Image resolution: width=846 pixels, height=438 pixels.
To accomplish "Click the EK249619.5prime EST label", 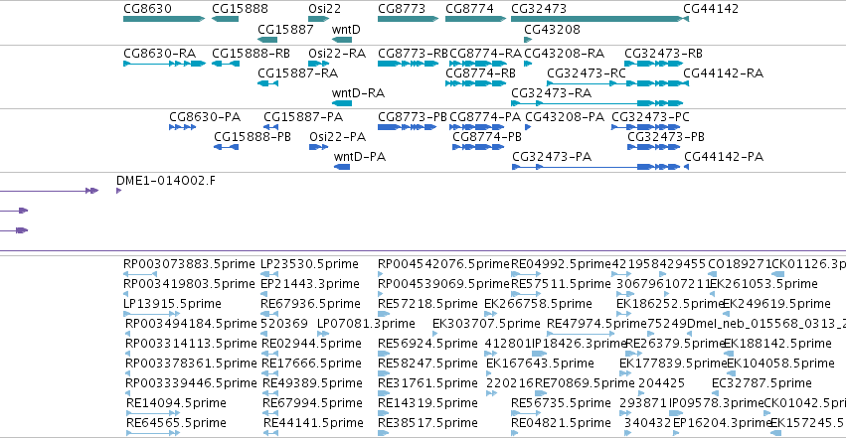I will 776,304.
